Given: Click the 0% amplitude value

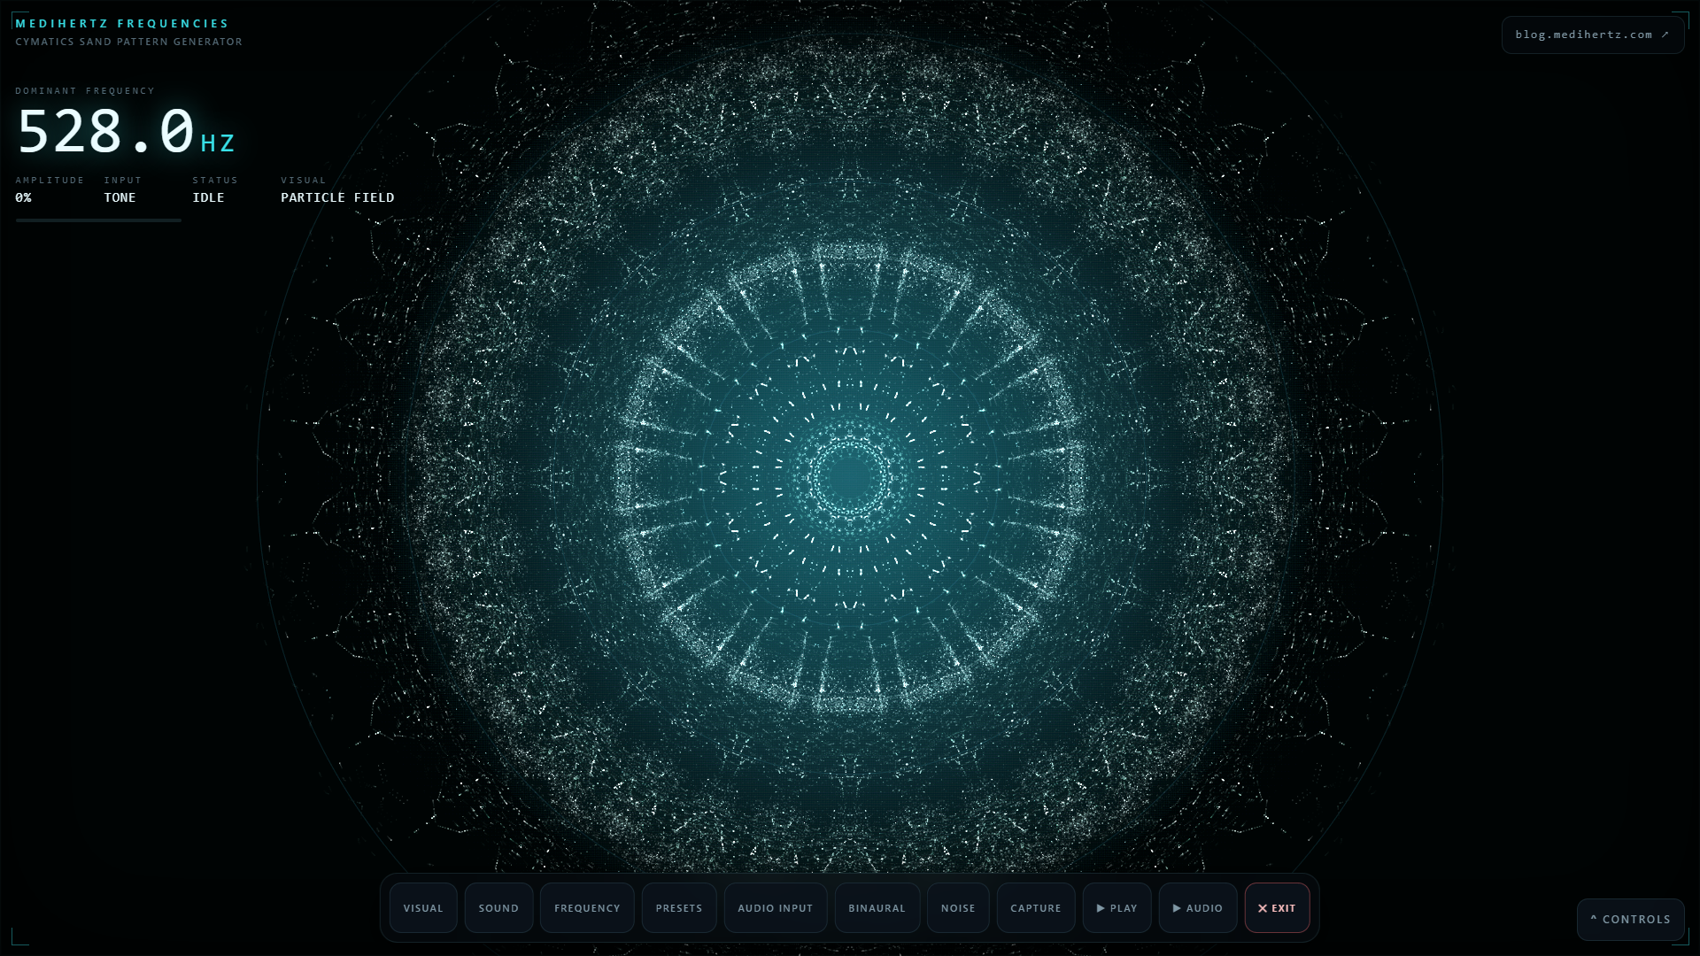Looking at the screenshot, I should coord(23,197).
